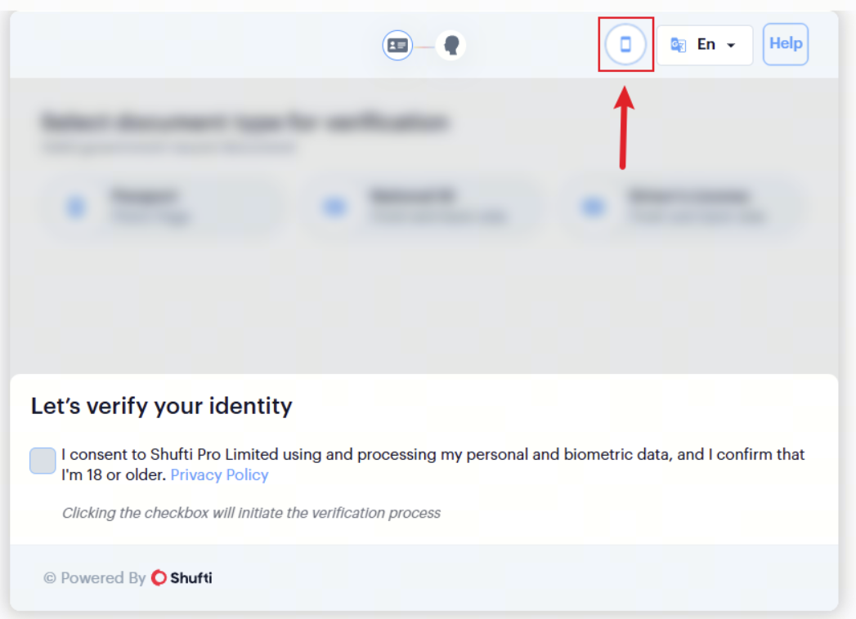Image resolution: width=856 pixels, height=619 pixels.
Task: Click the copyright symbol before Powered By
Action: pyautogui.click(x=50, y=578)
